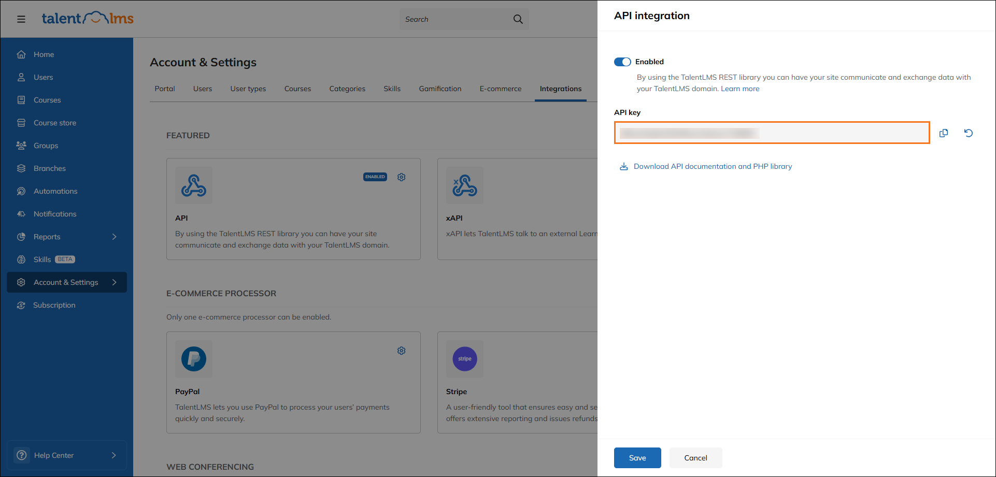Click the Users person icon in sidebar

21,77
